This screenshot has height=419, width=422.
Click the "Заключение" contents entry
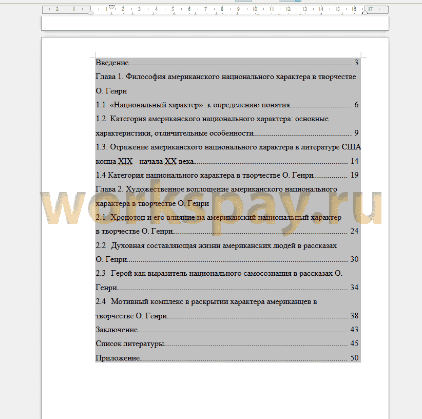click(x=227, y=330)
